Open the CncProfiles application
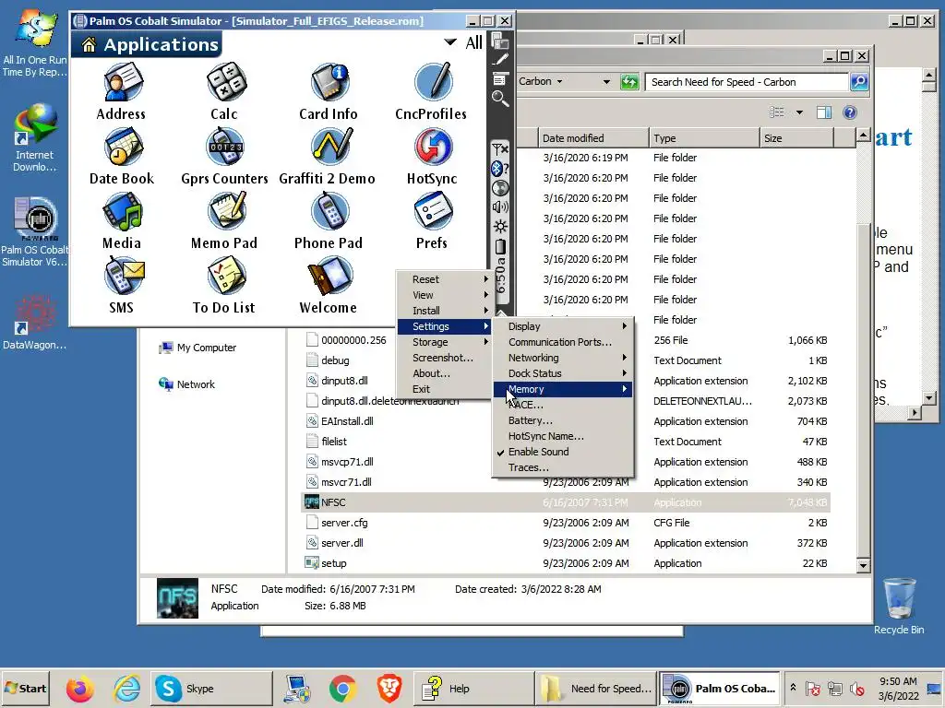 point(432,91)
